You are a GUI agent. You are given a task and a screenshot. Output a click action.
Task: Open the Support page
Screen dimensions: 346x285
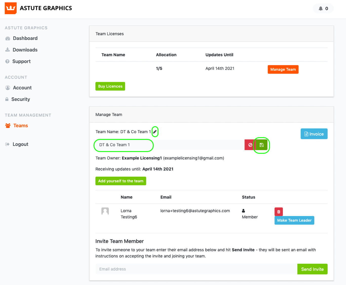point(21,61)
